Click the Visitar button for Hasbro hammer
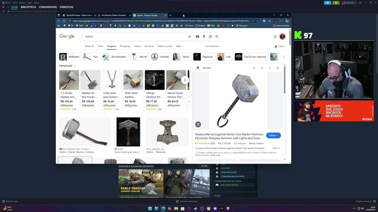The height and width of the screenshot is (212, 378). pos(273,135)
